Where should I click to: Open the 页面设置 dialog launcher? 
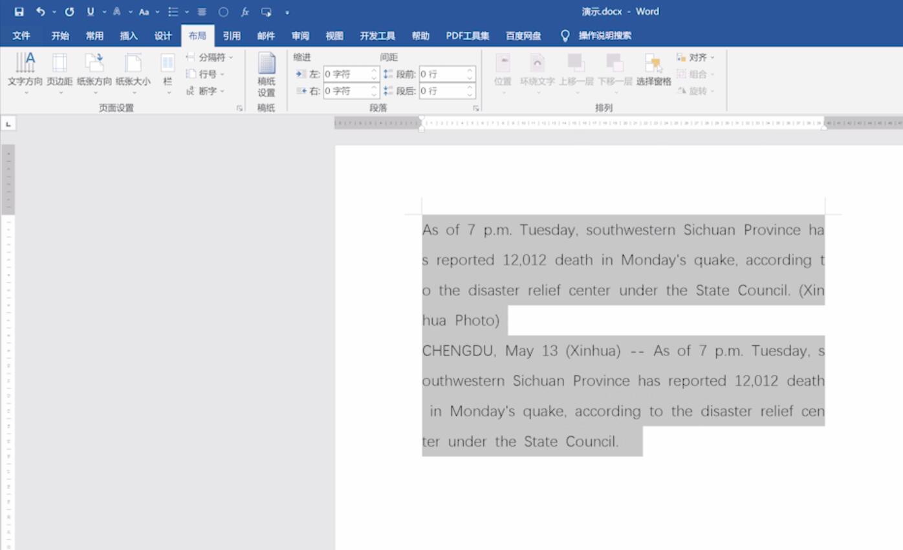tap(239, 109)
